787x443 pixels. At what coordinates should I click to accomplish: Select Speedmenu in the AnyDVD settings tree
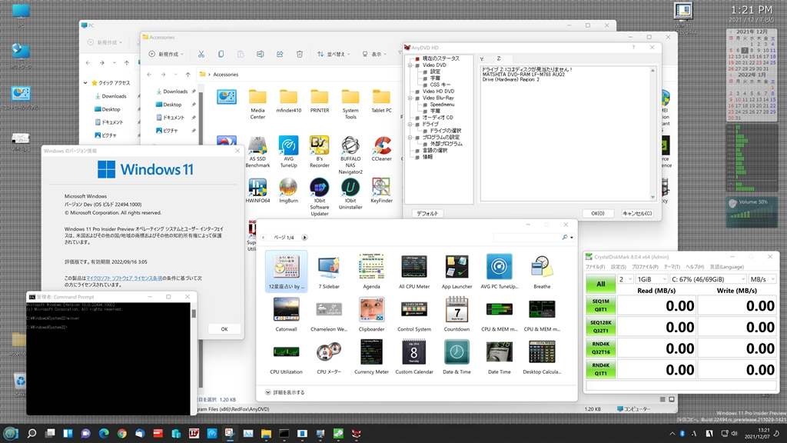click(x=442, y=105)
